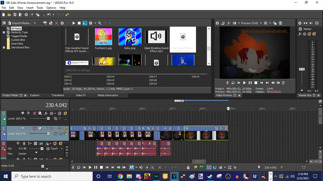Arm audio track 3 for record
Viewport: 323px width, 181px height.
tap(24, 143)
